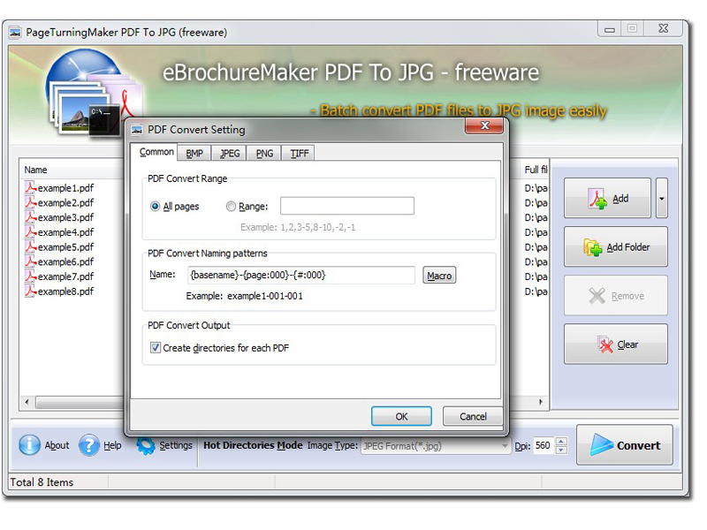Image resolution: width=707 pixels, height=530 pixels.
Task: Click the main window title bar icon
Action: click(16, 33)
